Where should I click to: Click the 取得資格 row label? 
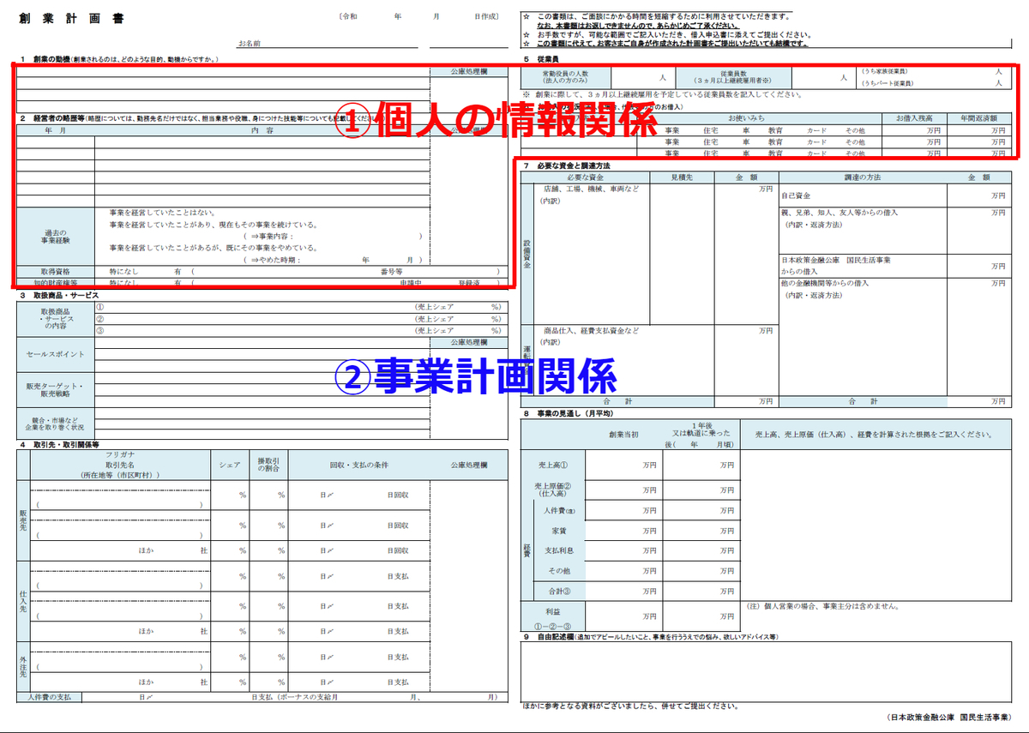[56, 271]
